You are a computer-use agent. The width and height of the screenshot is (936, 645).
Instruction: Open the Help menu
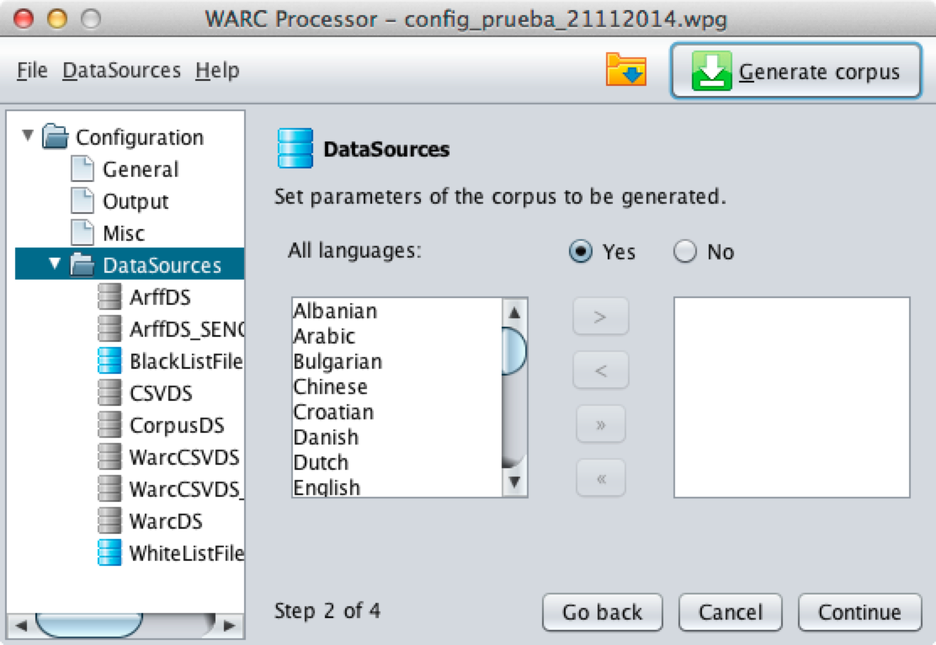217,71
